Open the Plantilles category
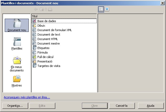 click(x=17, y=43)
